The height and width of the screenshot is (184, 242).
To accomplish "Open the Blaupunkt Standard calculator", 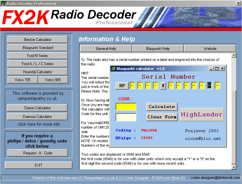I will [38, 48].
